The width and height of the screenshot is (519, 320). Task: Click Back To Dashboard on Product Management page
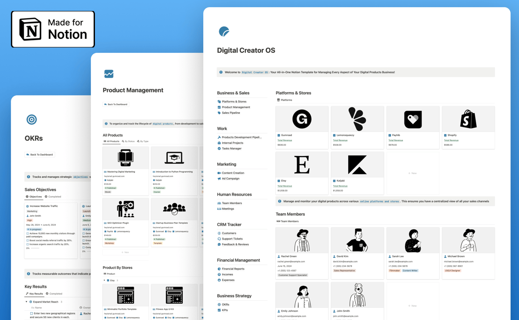pyautogui.click(x=116, y=104)
